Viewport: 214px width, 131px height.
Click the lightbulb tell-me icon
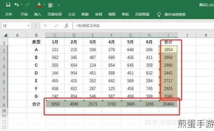click(x=159, y=15)
